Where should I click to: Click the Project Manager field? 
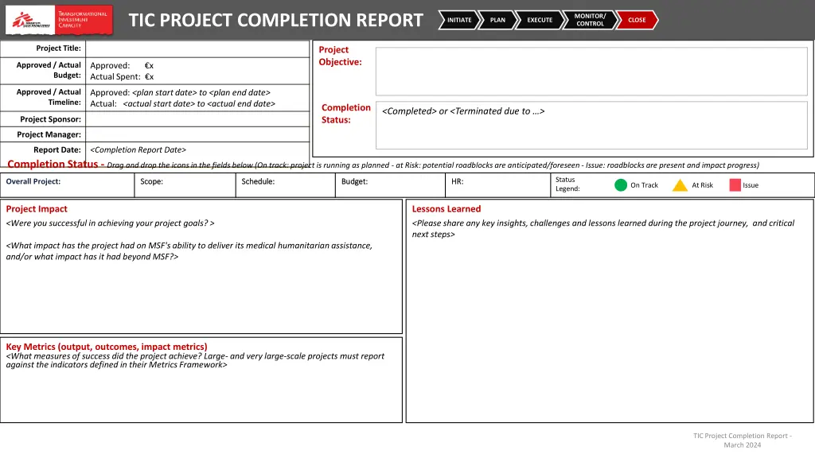point(197,134)
